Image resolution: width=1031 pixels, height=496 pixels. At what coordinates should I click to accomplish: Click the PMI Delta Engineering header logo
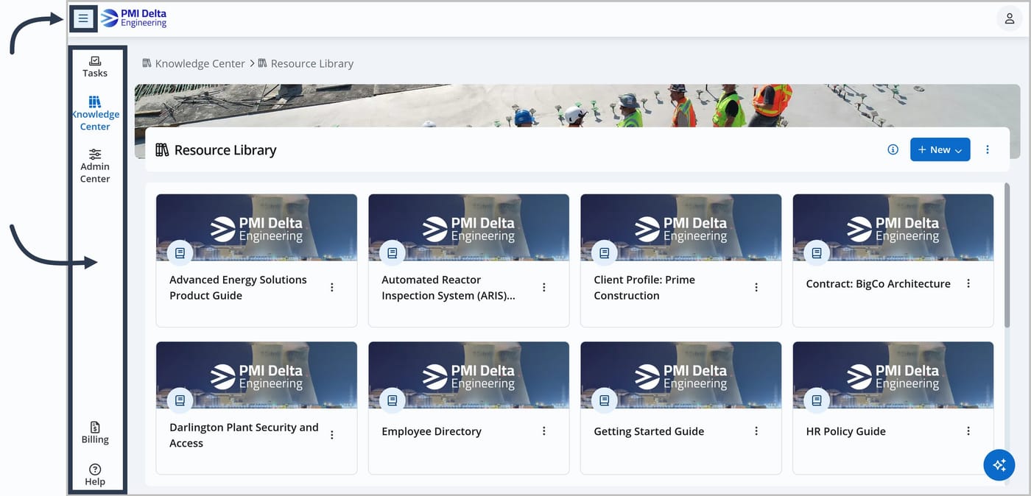point(134,18)
